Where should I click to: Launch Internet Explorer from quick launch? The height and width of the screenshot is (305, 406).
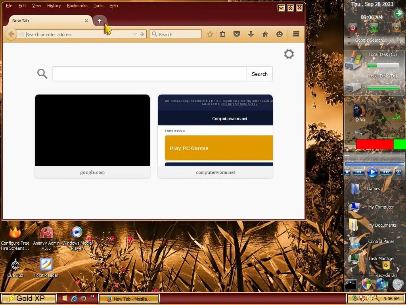74,299
